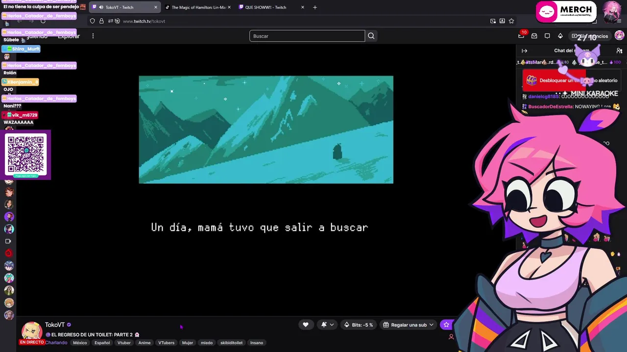
Task: Click the MERCH banner
Action: (x=566, y=12)
